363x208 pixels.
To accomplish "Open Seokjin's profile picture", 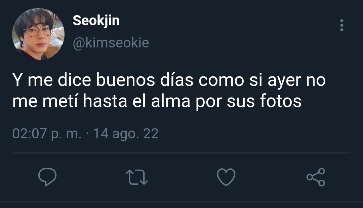I will [x=38, y=34].
